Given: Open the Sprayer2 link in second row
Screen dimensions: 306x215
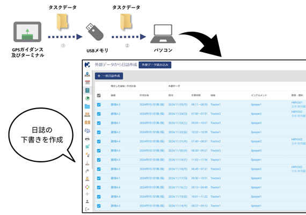Looking at the screenshot, I should pyautogui.click(x=256, y=114).
